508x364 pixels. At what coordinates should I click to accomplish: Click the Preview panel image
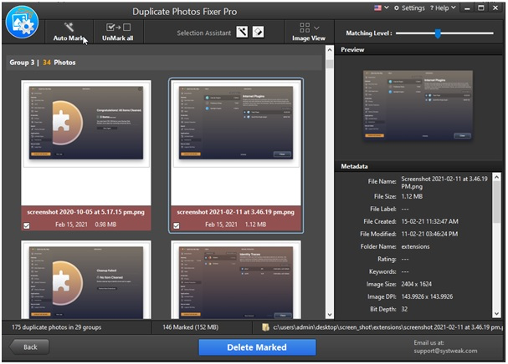418,105
